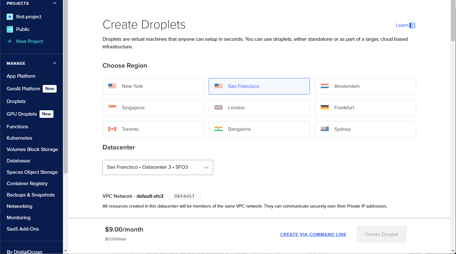This screenshot has height=254, width=456.
Task: Click the first-project square icon
Action: click(x=10, y=17)
